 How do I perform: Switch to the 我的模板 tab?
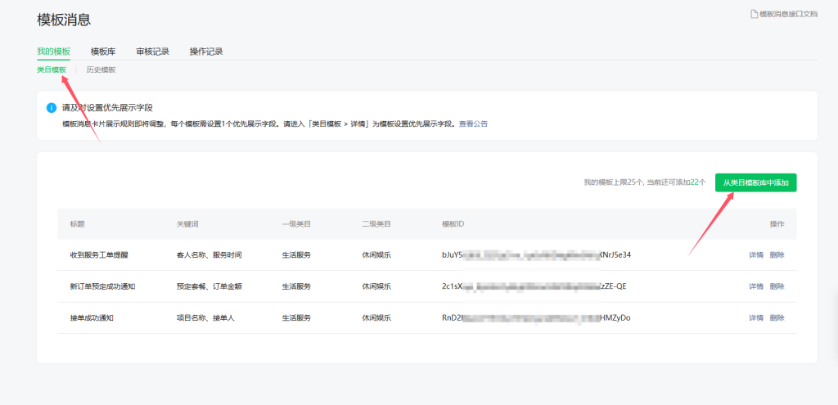point(53,52)
